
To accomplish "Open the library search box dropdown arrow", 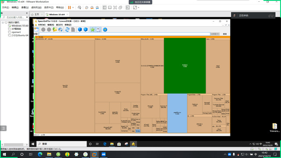I will [27, 18].
